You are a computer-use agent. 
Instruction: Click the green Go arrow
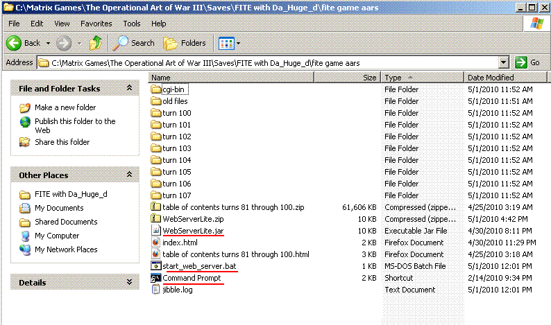pos(520,63)
